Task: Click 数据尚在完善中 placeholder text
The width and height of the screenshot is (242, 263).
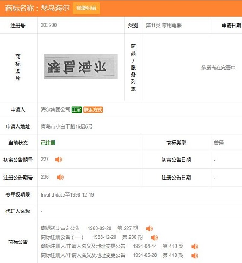Action: [219, 68]
